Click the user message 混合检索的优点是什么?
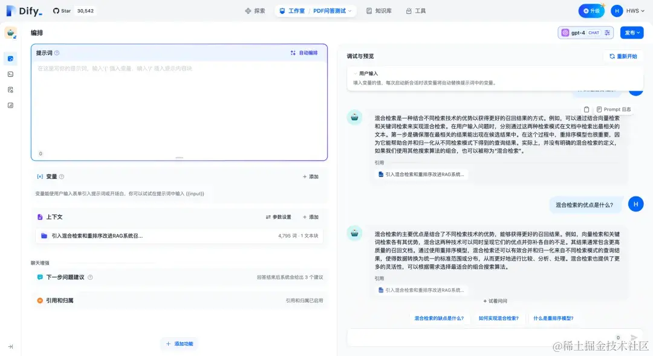Screen dimensions: 653x356 point(584,204)
